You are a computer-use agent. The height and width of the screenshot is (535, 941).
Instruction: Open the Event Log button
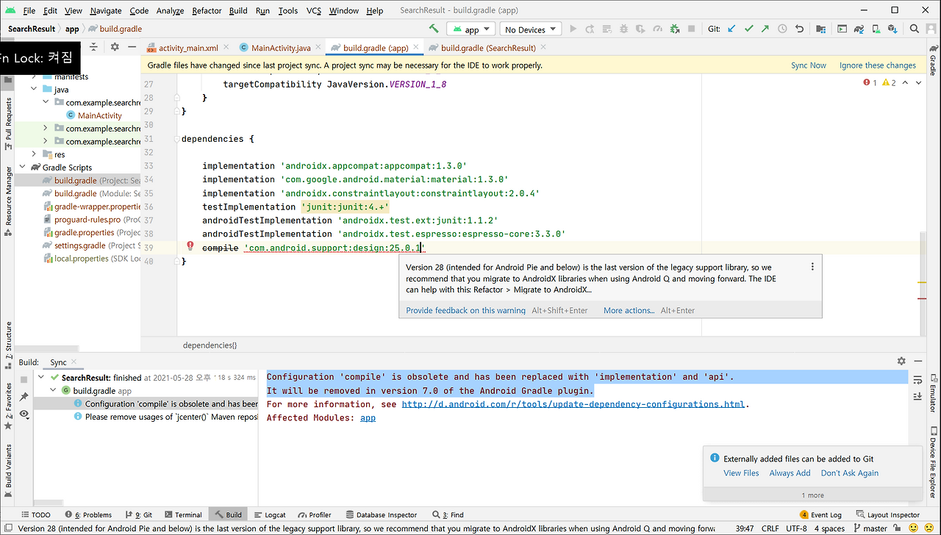[820, 515]
